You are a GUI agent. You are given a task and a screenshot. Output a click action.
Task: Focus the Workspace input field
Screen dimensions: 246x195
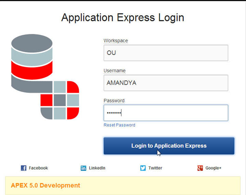(166, 53)
